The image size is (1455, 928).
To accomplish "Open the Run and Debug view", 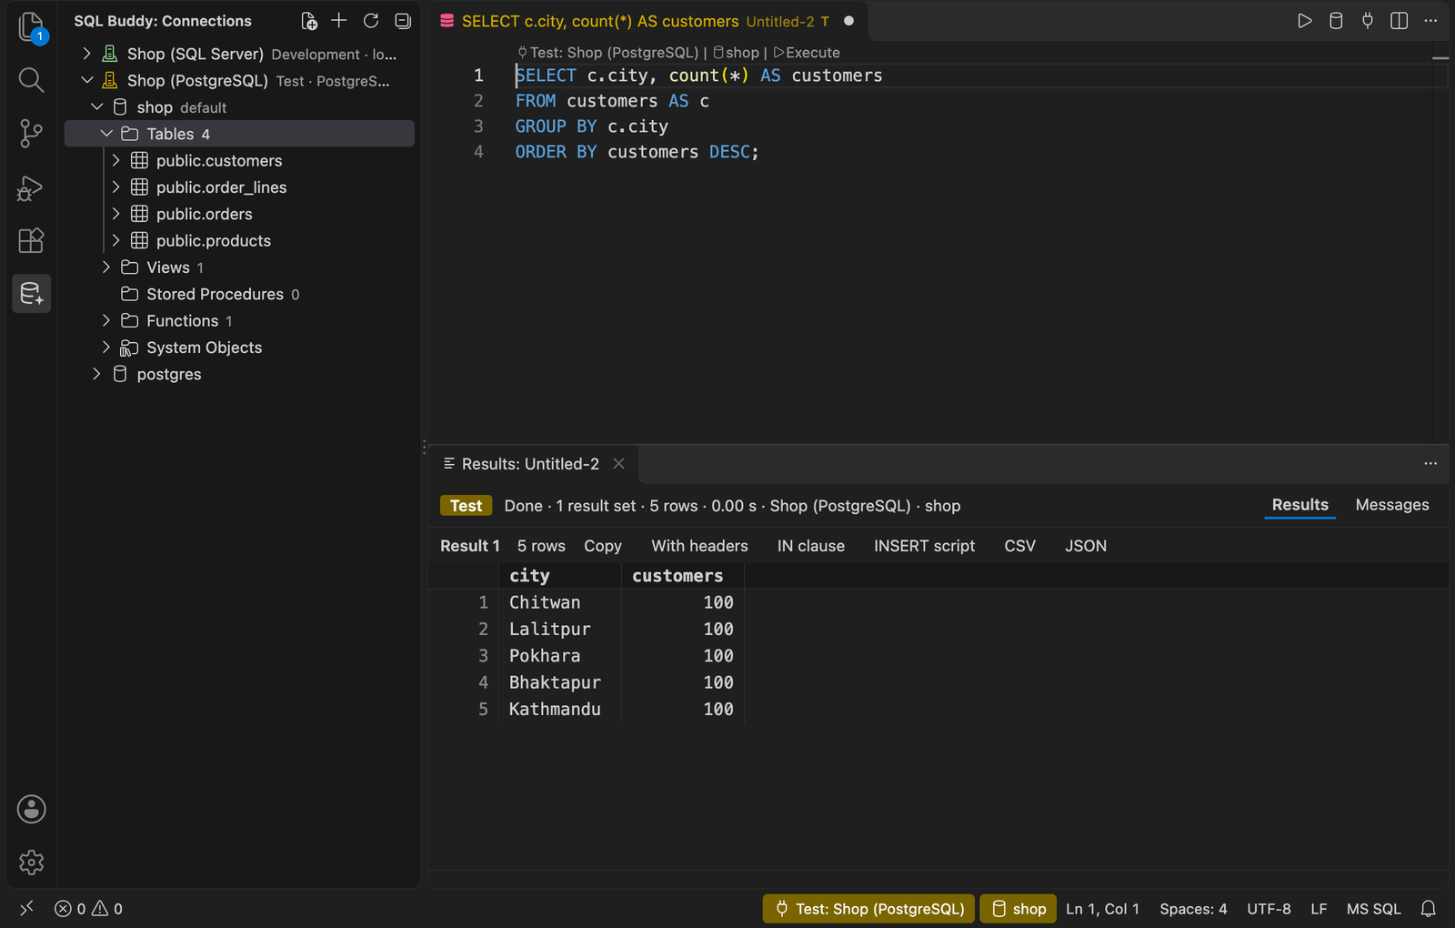I will pyautogui.click(x=31, y=187).
